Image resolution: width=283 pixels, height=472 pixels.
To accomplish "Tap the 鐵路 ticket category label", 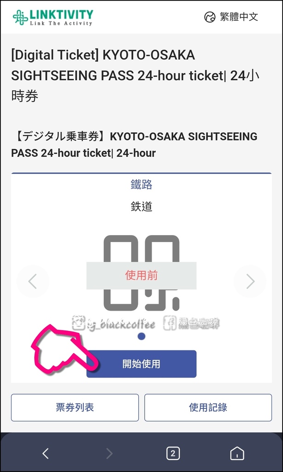I will [x=141, y=184].
